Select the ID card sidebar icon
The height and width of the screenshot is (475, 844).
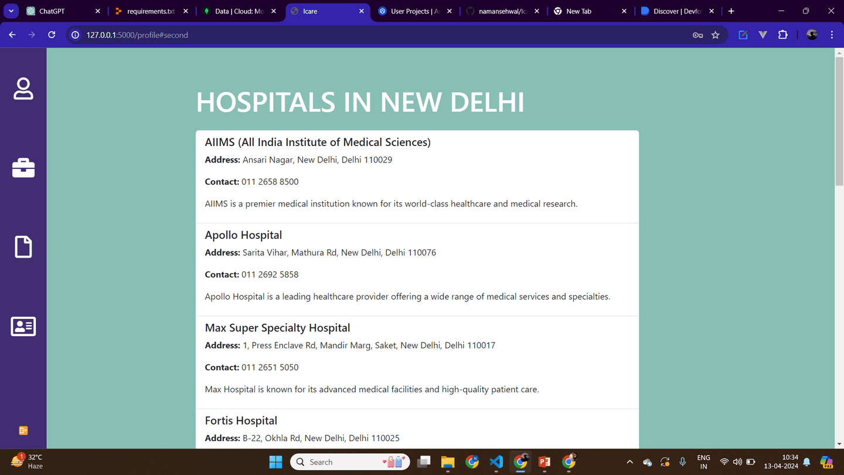(23, 326)
